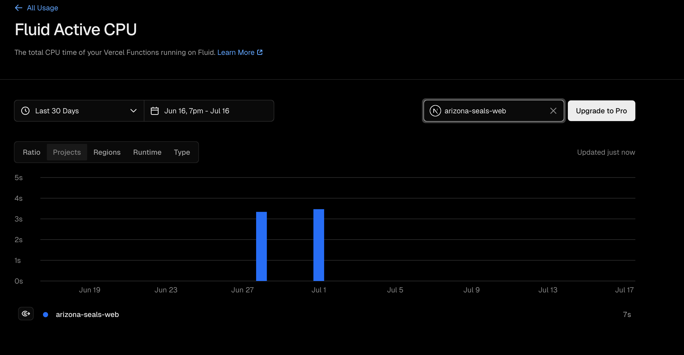684x355 pixels.
Task: Click the Updated just now status text
Action: click(x=606, y=152)
